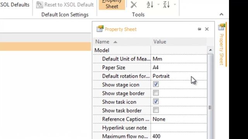
Task: Collapse the ribbon with the chevron
Action: (x=221, y=14)
